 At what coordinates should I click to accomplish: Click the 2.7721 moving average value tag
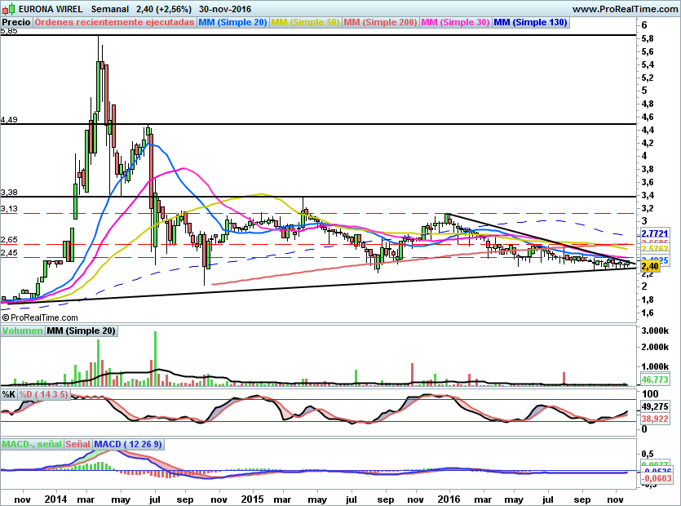[x=655, y=233]
